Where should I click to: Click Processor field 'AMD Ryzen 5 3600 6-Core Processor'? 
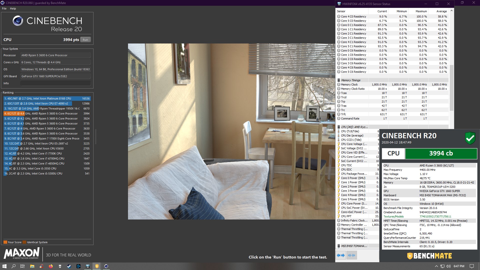[55, 55]
